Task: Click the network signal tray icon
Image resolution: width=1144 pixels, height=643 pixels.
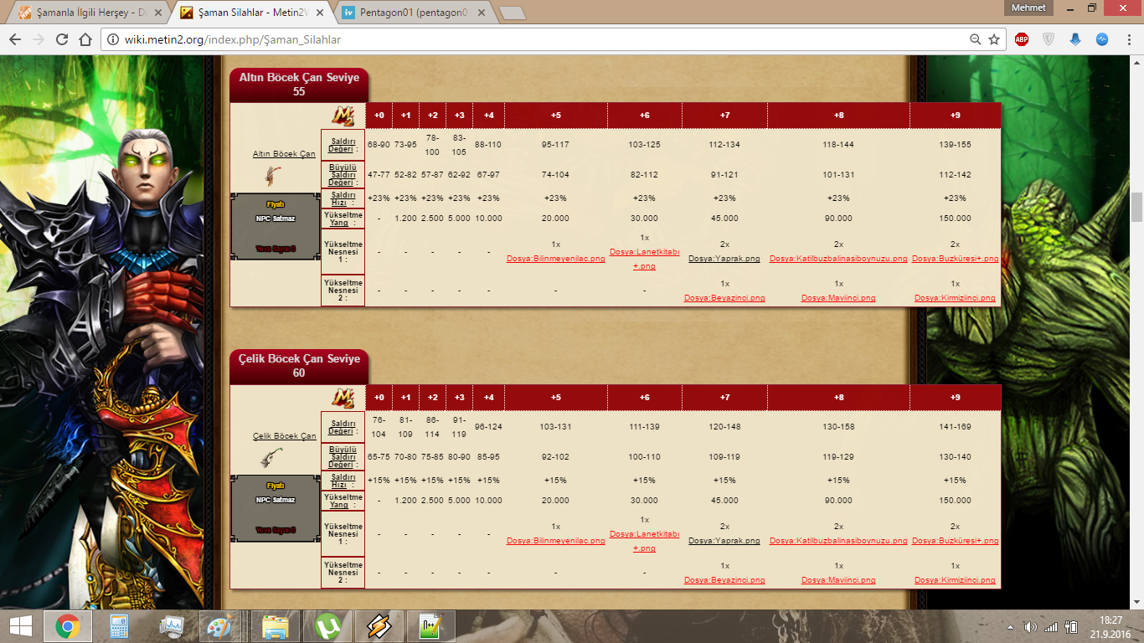Action: click(x=1051, y=626)
